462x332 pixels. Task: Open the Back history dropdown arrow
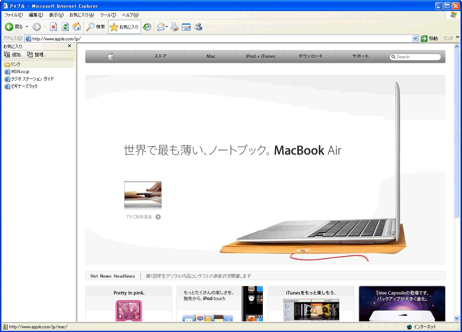click(26, 27)
